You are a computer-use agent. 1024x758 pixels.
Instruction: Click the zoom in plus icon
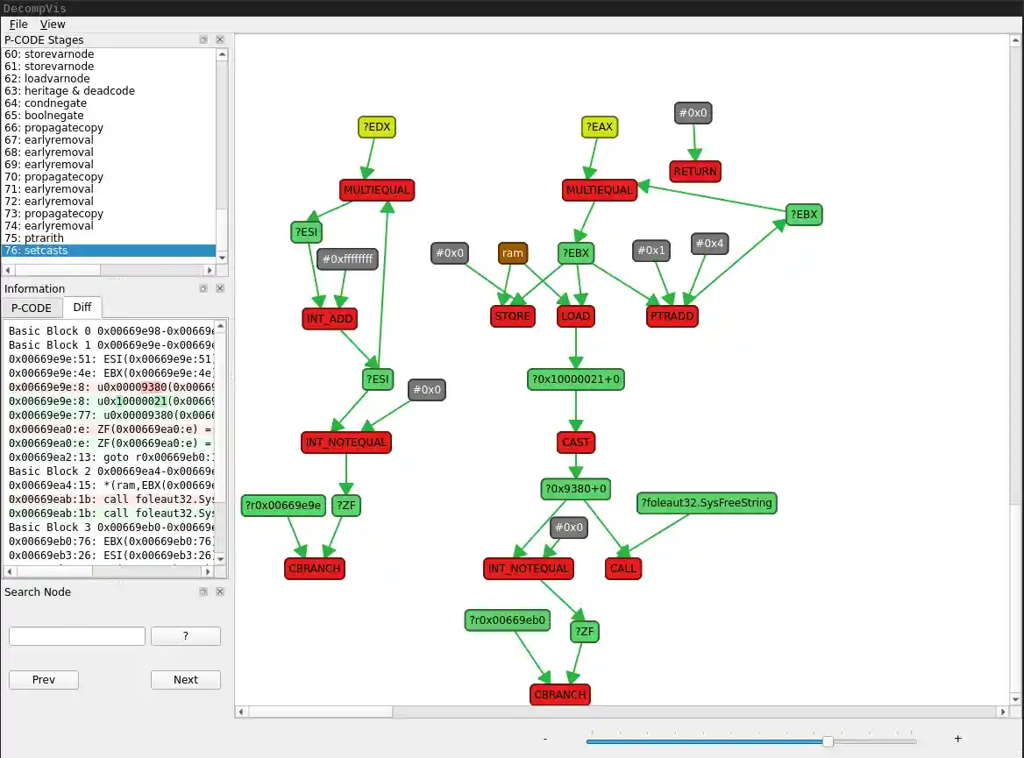958,740
